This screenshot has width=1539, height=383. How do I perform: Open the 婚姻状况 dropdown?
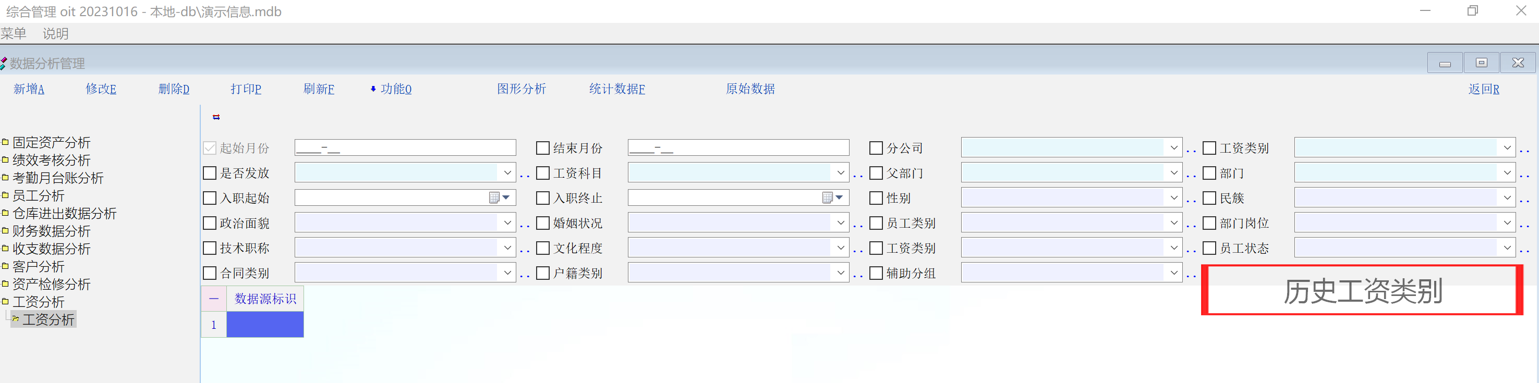coord(841,223)
